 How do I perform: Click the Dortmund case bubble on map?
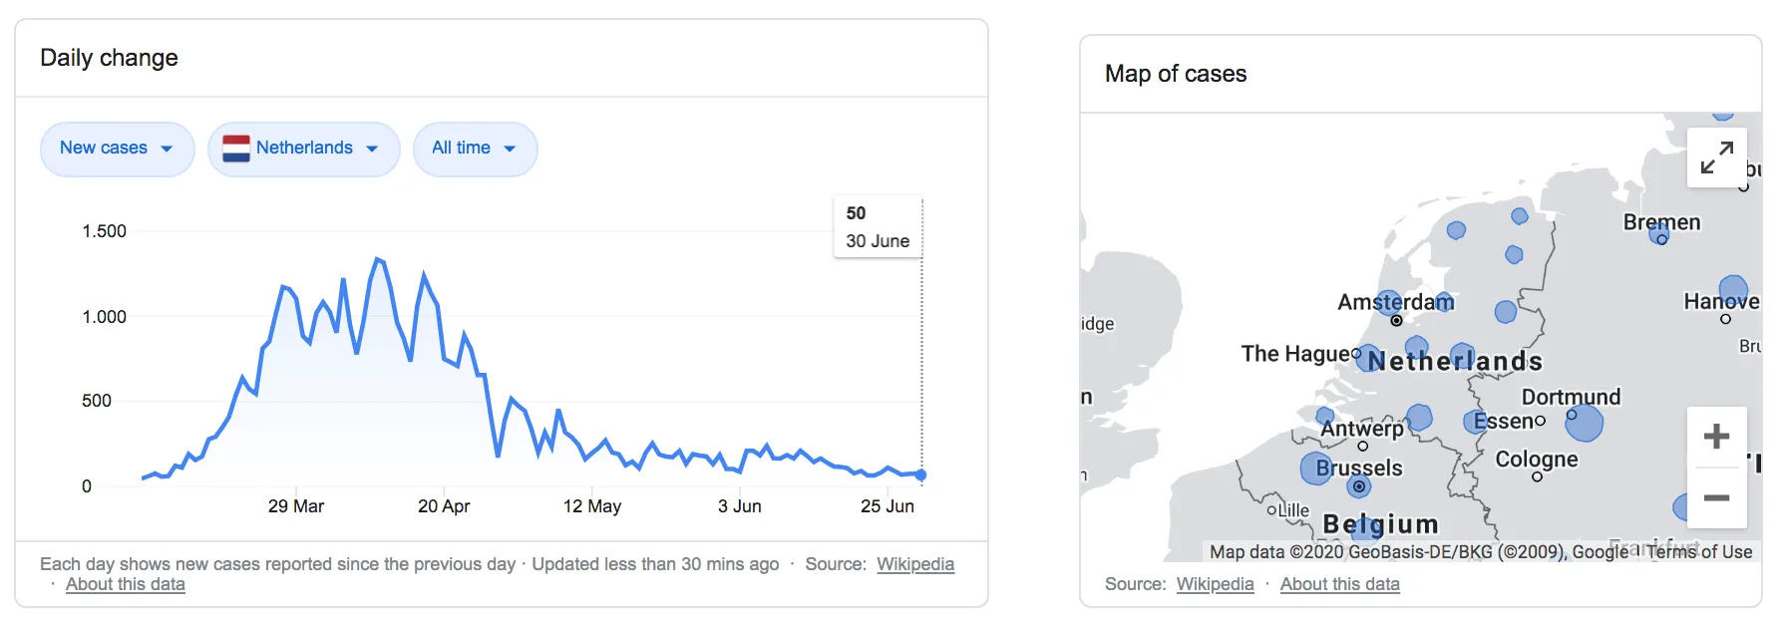coord(1584,423)
